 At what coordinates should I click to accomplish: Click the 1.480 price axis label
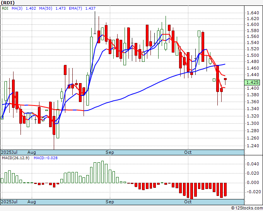click(x=253, y=62)
